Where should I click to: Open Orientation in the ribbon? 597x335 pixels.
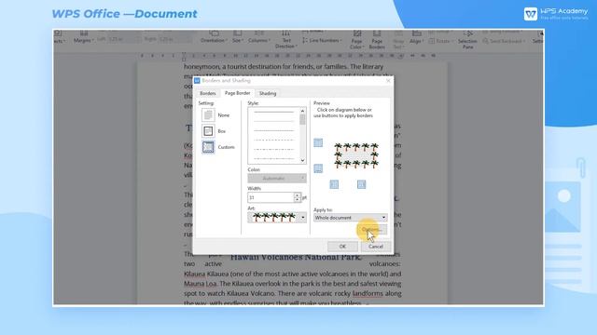[x=214, y=36]
